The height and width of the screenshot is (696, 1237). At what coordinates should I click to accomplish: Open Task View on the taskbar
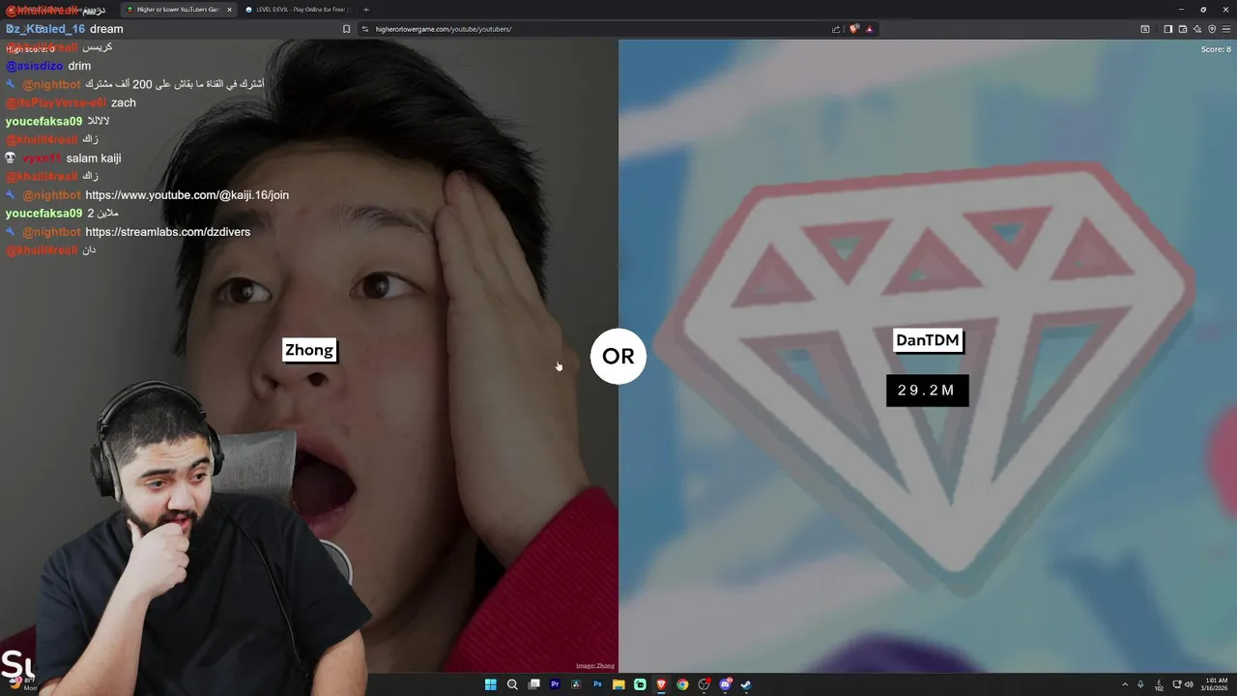point(533,684)
